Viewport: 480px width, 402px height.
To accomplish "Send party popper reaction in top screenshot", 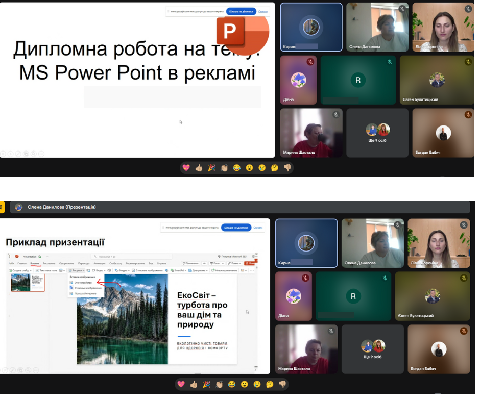I will [211, 168].
